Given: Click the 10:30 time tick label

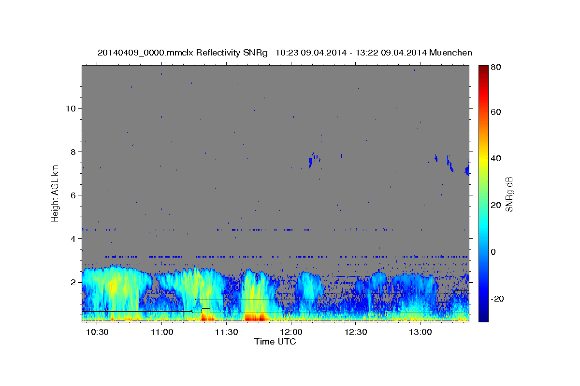Looking at the screenshot, I should coord(98,332).
